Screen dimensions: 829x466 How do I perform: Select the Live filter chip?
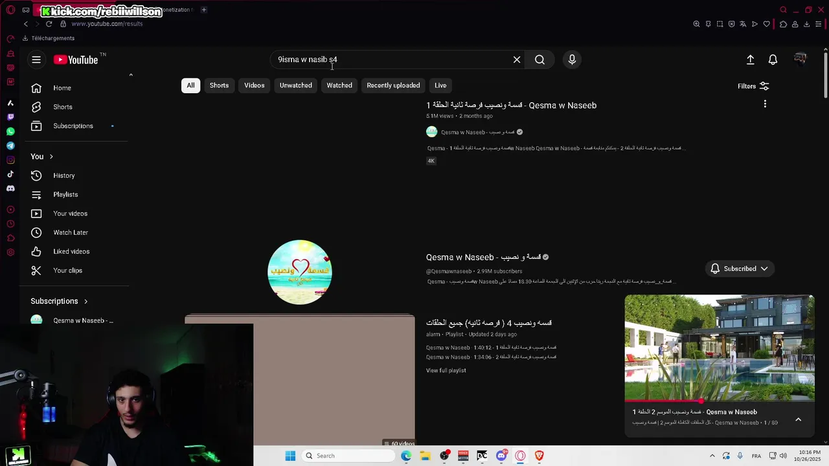point(440,85)
